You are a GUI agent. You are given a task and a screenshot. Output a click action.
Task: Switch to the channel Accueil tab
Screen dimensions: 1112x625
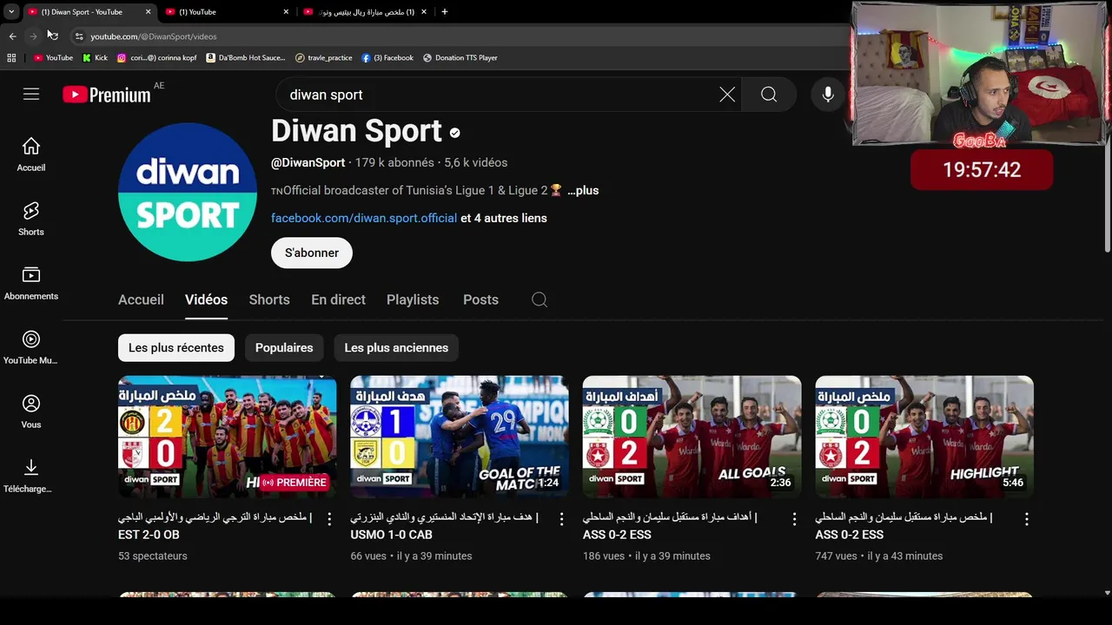(x=141, y=299)
